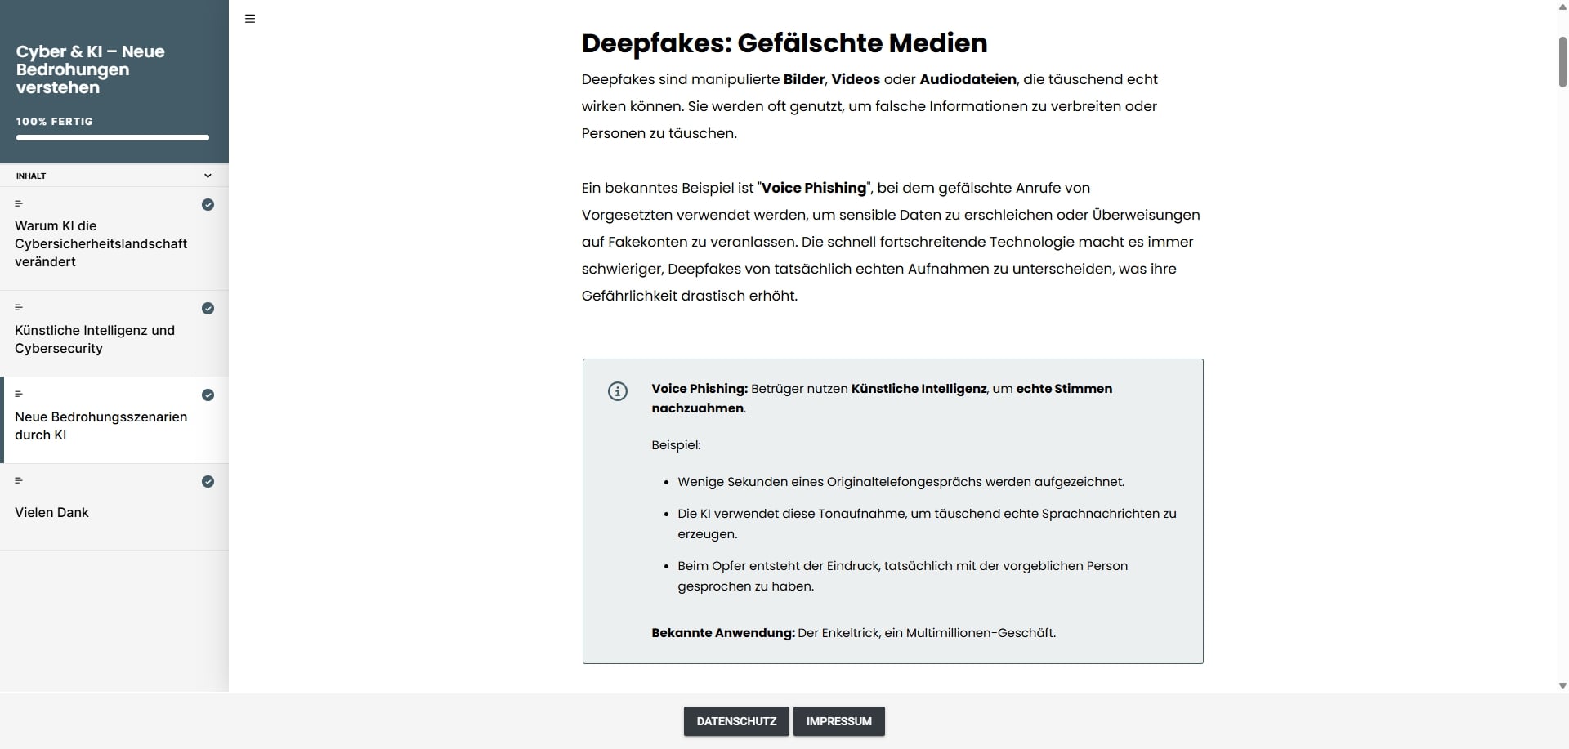Collapse the INHALT section with its chevron

point(208,176)
